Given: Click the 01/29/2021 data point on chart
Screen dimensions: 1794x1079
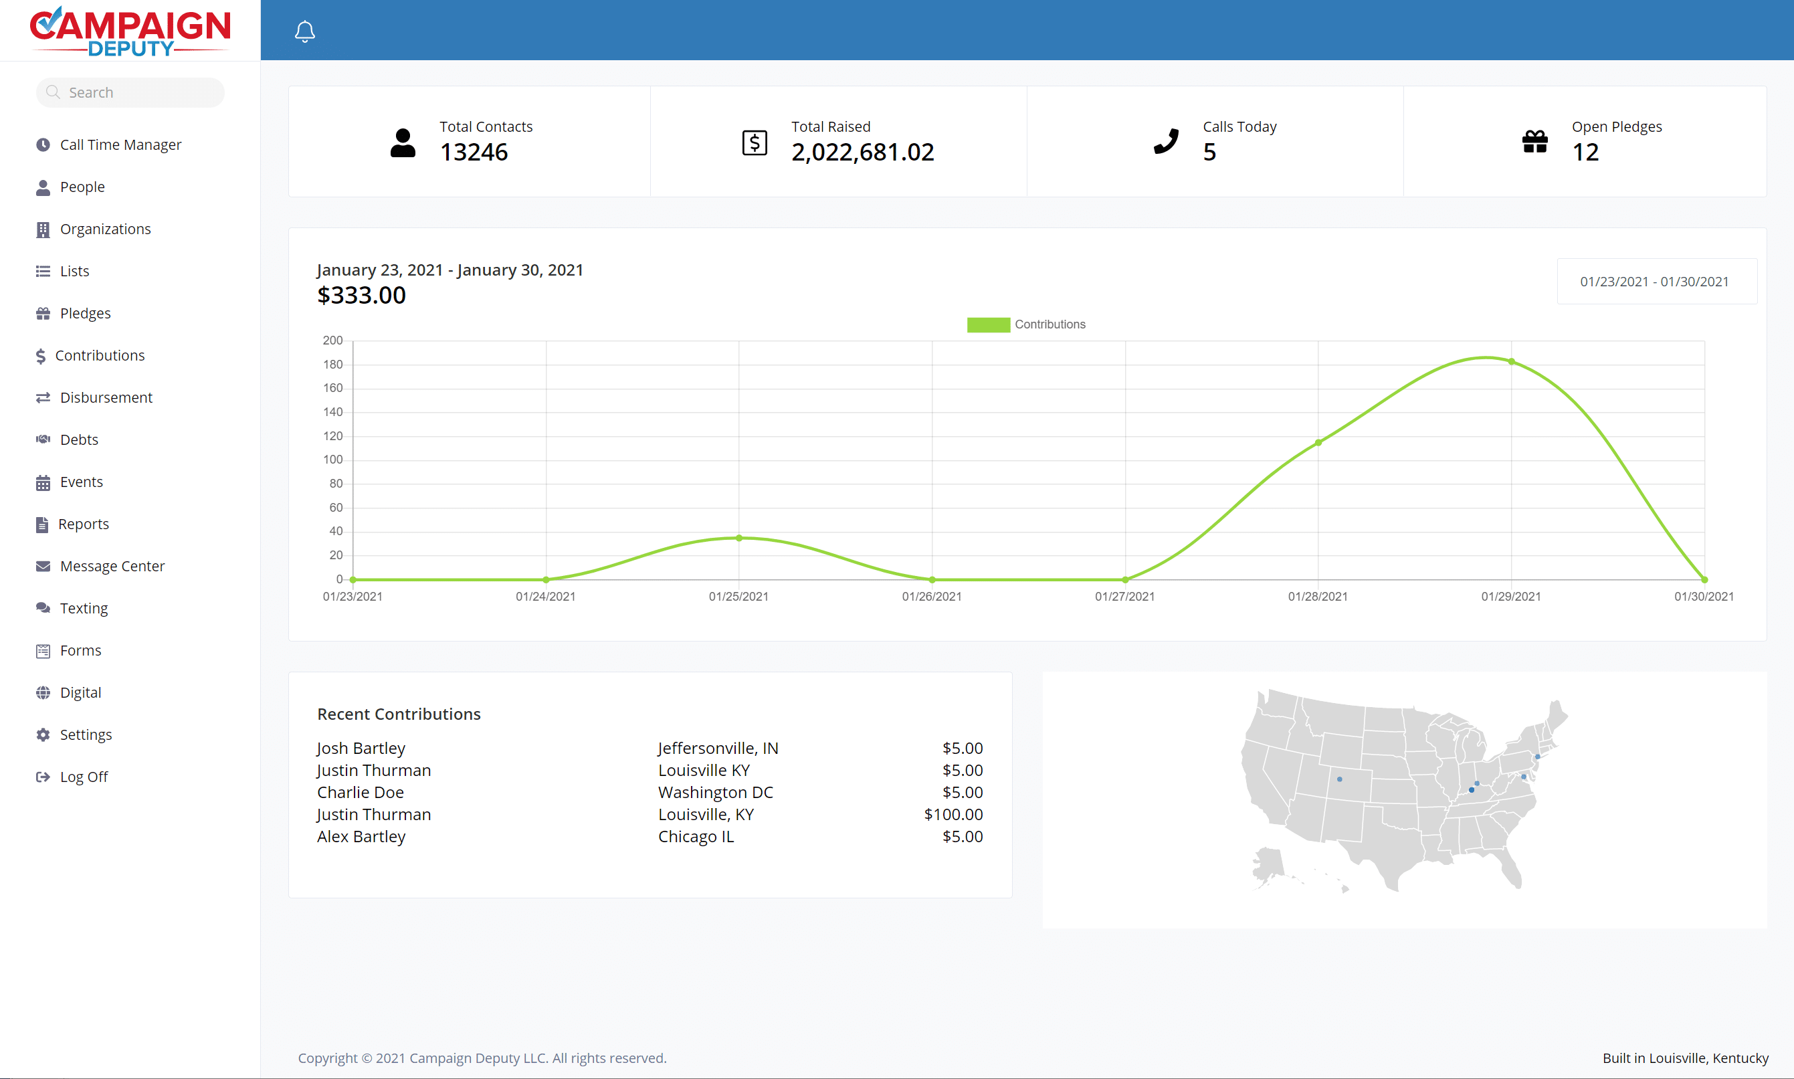Looking at the screenshot, I should (x=1511, y=361).
